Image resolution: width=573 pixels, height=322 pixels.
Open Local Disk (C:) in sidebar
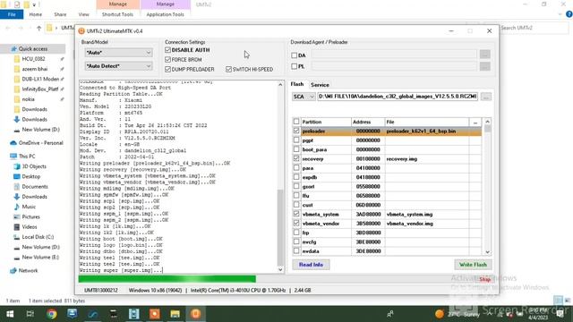(x=38, y=237)
